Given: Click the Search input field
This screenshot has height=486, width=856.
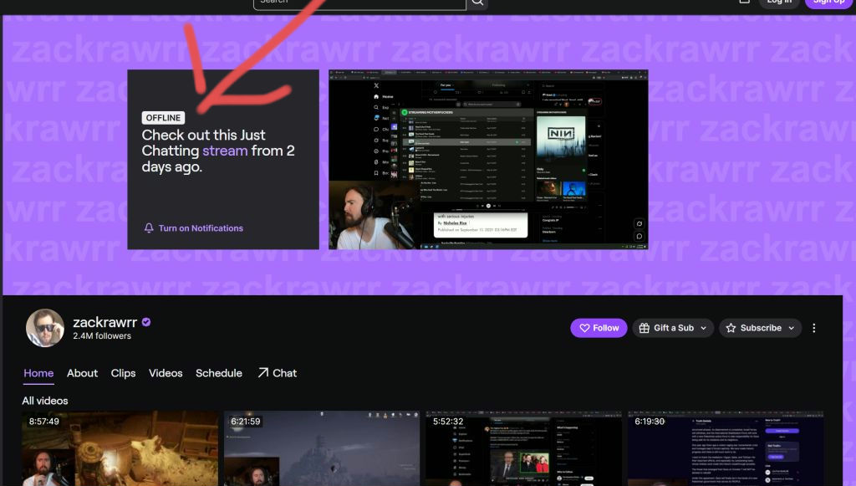Looking at the screenshot, I should [x=359, y=3].
